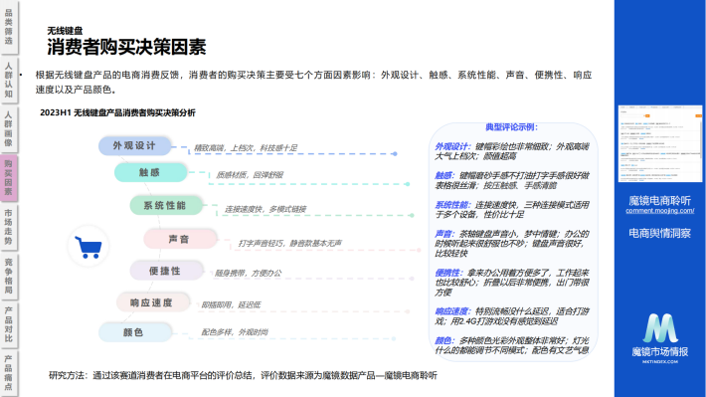Select the 品类筛选 side tab

[9, 27]
